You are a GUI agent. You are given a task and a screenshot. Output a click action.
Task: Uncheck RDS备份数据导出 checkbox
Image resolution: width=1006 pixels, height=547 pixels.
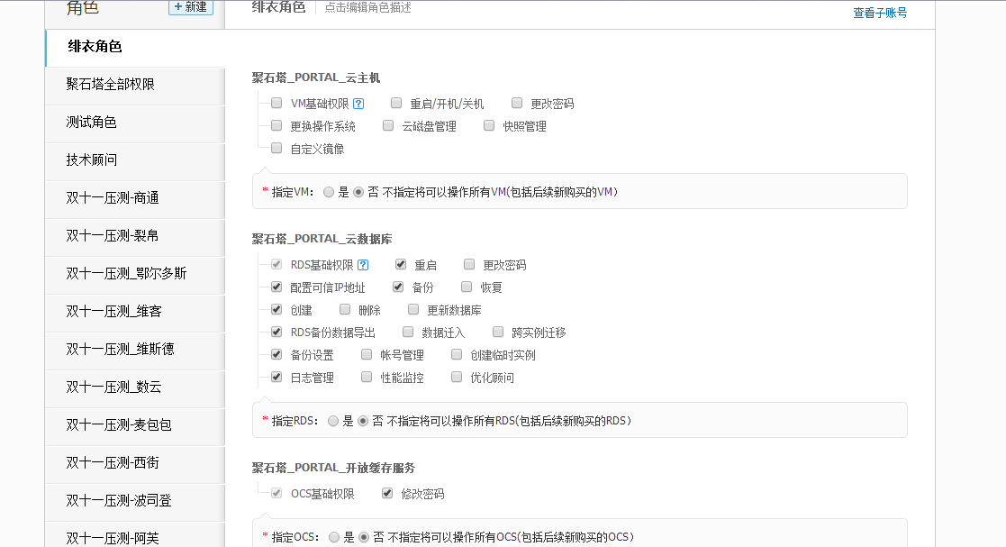pos(276,332)
